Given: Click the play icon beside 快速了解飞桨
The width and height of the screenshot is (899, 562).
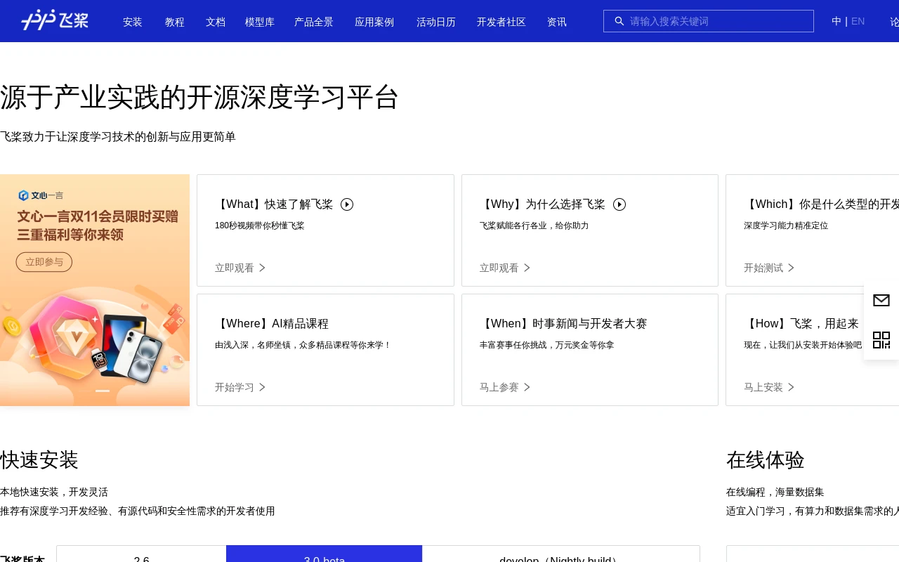Looking at the screenshot, I should pyautogui.click(x=347, y=204).
